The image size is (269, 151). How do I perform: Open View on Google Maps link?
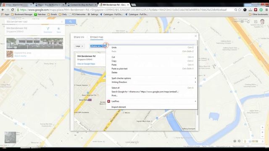(x=86, y=64)
